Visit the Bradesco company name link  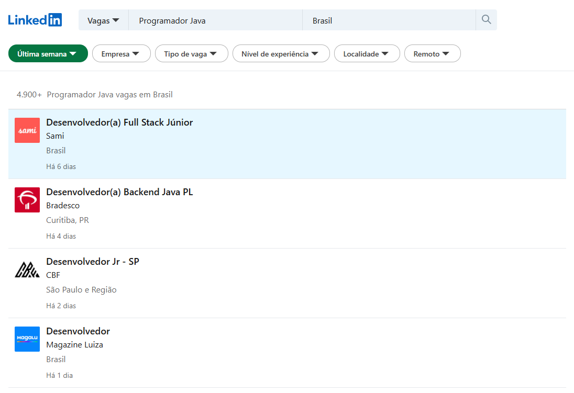pos(63,206)
